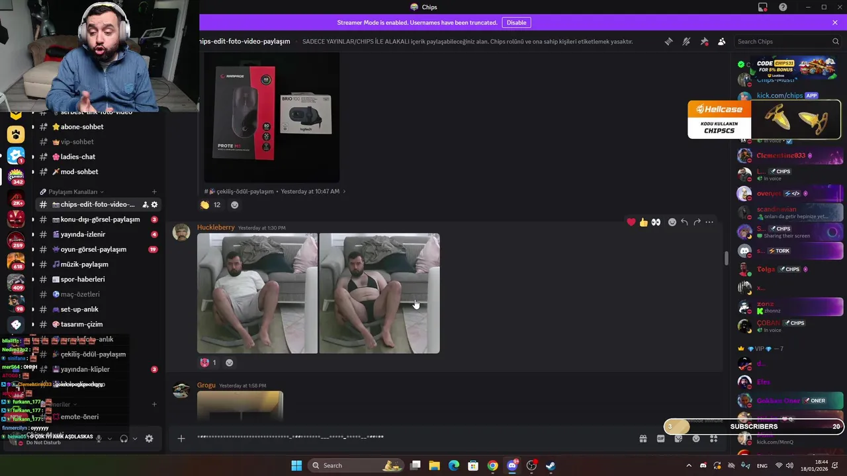The width and height of the screenshot is (847, 476).
Task: Open the sticker picker
Action: [678, 438]
